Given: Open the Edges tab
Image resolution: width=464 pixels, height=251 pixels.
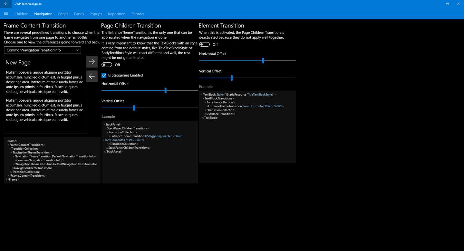Looking at the screenshot, I should (x=63, y=14).
